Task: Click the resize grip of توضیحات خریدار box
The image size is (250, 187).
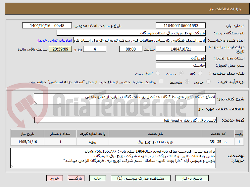Action: click(12, 167)
